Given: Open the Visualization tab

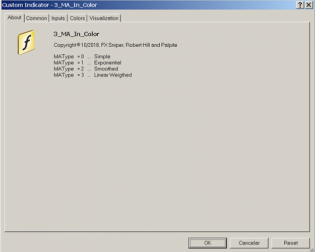Looking at the screenshot, I should coord(104,18).
